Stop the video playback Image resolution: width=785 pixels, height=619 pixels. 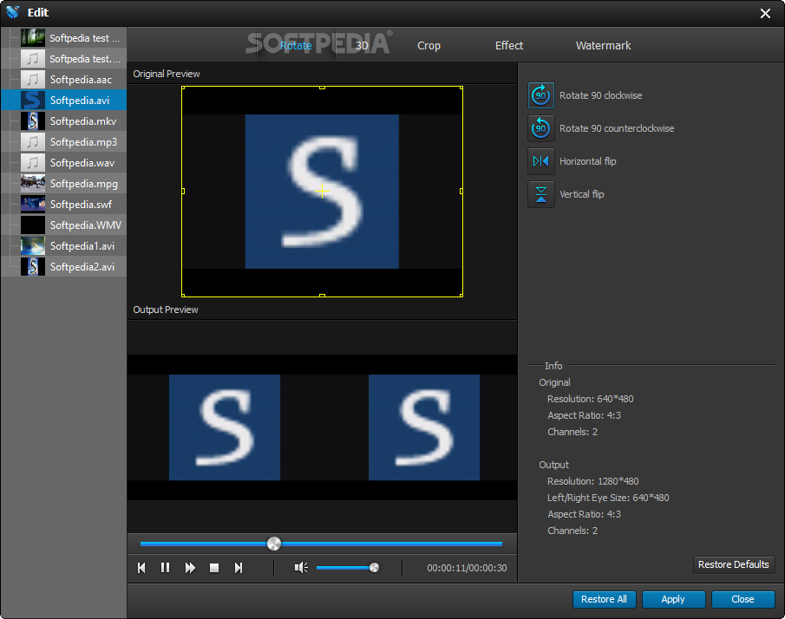[x=214, y=568]
